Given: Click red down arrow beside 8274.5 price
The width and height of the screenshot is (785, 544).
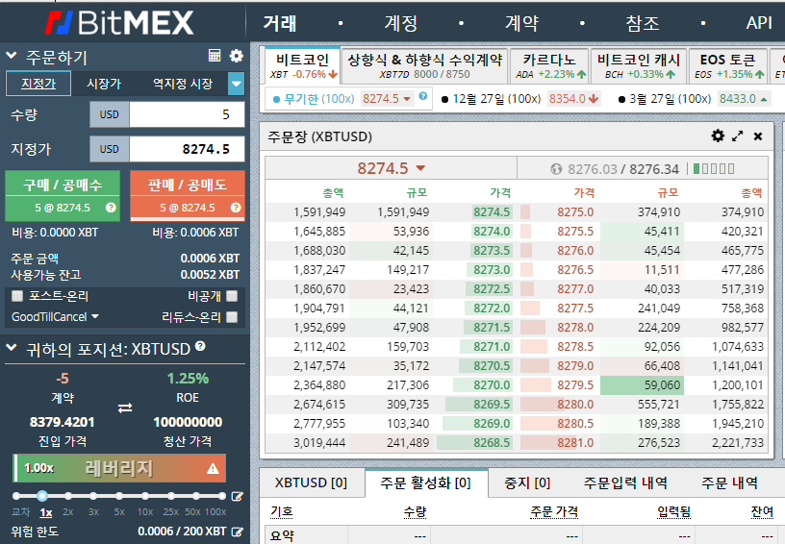Looking at the screenshot, I should point(420,168).
